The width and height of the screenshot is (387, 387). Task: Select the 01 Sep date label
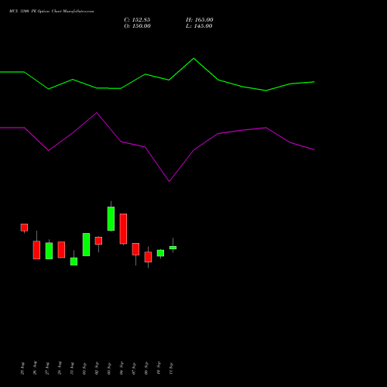[84, 368]
